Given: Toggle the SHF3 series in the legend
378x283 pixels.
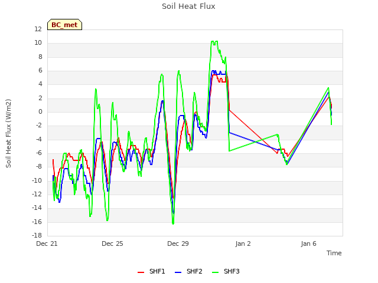Looking at the screenshot, I should tap(226, 271).
